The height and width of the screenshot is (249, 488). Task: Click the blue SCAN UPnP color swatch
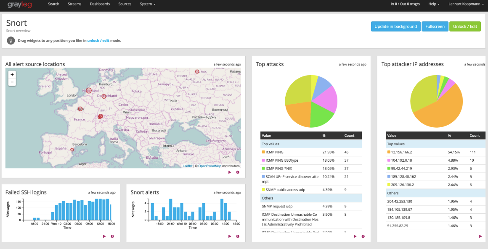263,176
